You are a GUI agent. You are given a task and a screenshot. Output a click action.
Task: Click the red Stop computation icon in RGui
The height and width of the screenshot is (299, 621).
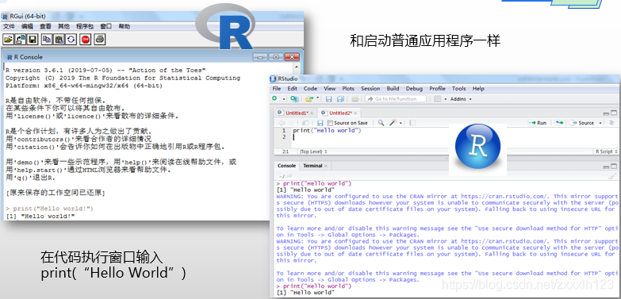[86, 39]
